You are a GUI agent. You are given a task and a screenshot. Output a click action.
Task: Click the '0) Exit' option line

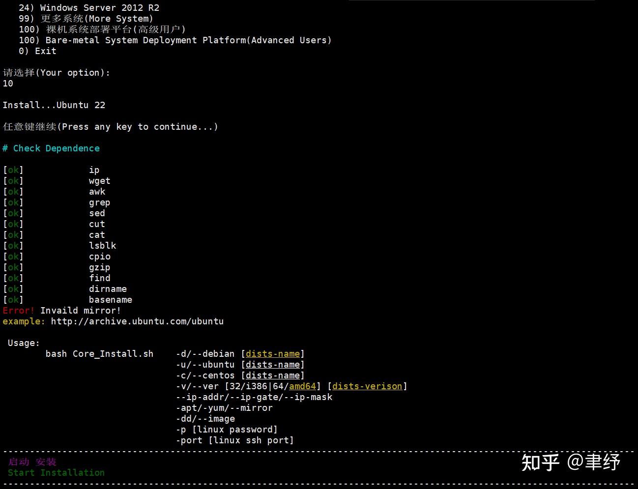tap(38, 51)
